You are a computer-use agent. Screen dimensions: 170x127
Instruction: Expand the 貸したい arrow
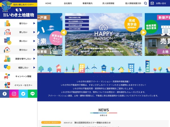[34, 32]
